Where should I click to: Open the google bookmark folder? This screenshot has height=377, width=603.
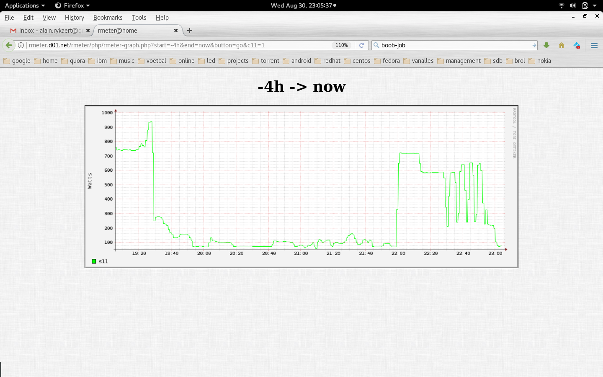pos(17,61)
